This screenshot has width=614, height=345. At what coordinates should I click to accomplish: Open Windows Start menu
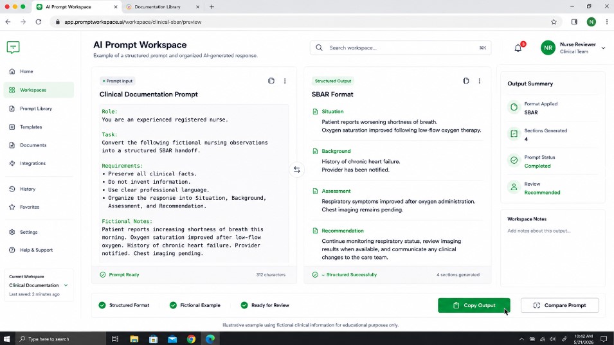6,339
